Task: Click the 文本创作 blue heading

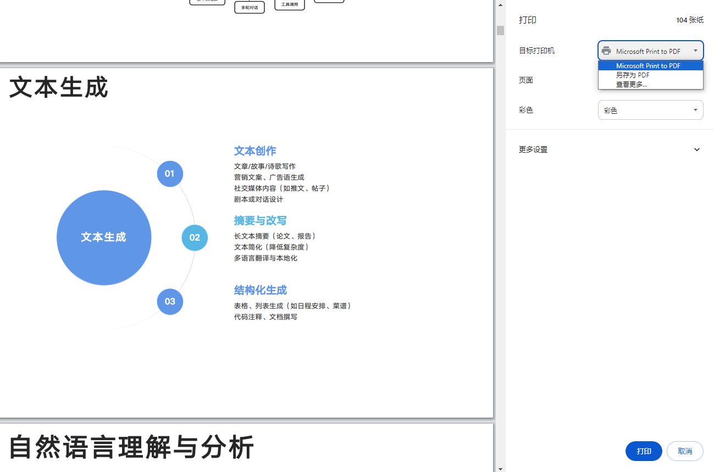Action: (255, 151)
